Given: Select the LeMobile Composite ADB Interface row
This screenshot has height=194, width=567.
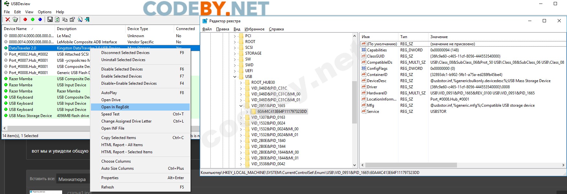Looking at the screenshot, I should [x=101, y=42].
